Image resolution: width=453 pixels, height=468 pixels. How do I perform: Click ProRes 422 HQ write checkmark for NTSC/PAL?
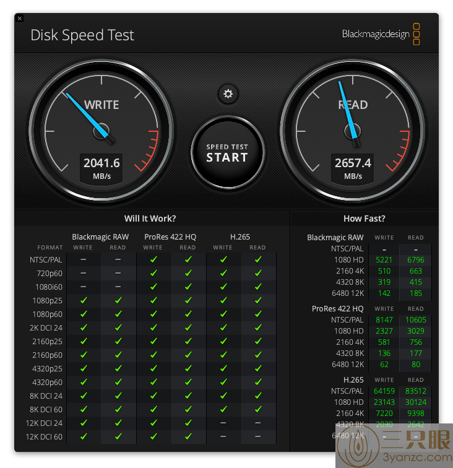(x=153, y=259)
